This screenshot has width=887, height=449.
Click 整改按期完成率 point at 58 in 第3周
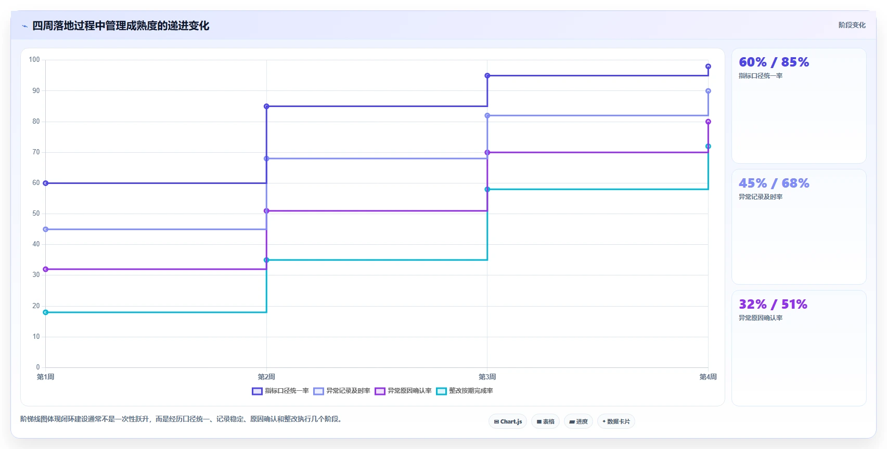click(487, 189)
